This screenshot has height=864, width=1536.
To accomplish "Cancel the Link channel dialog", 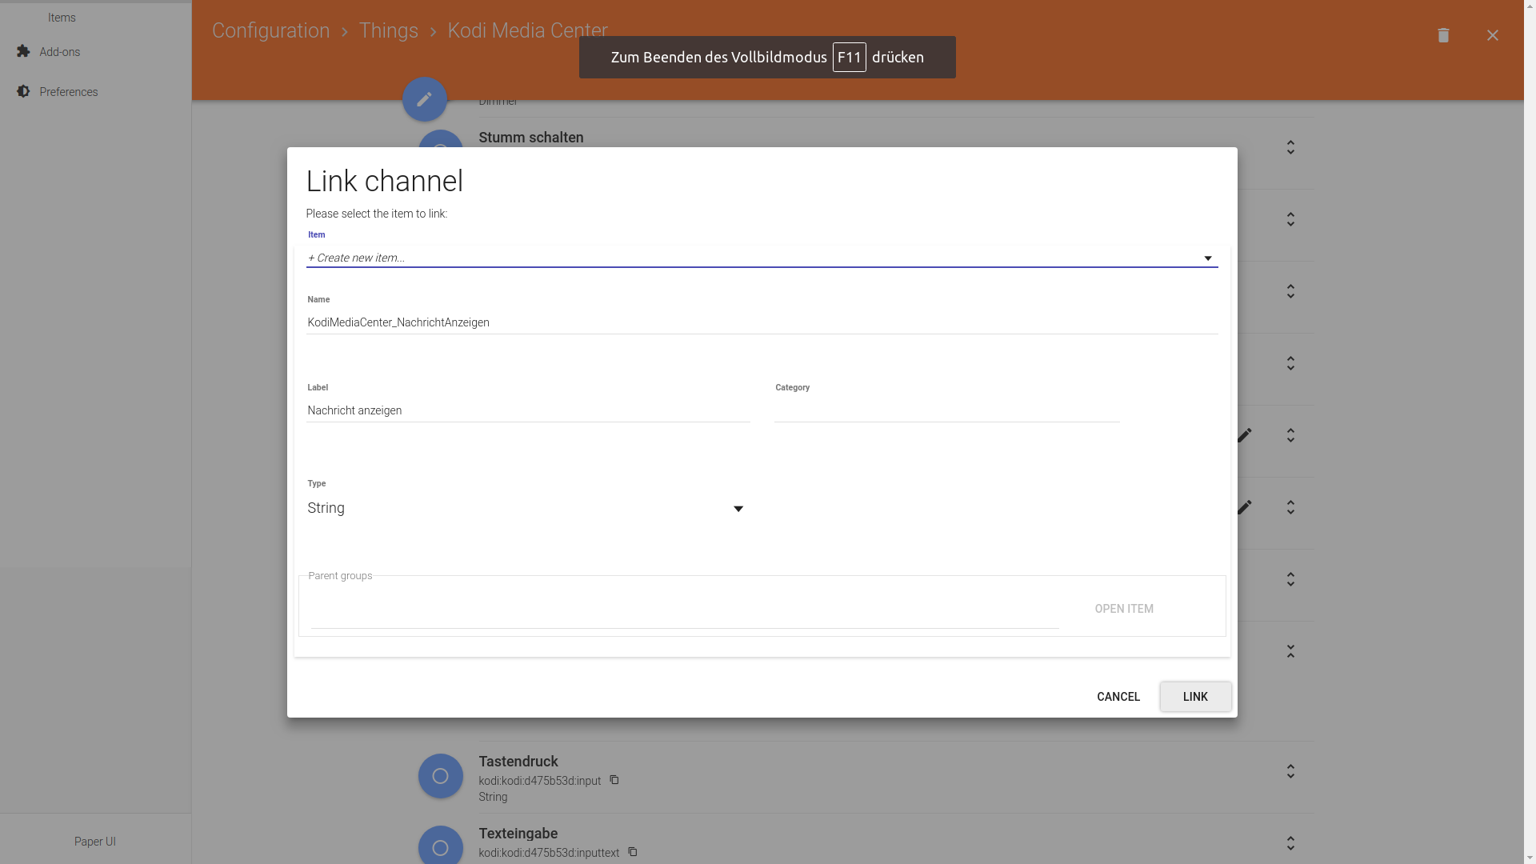I will point(1118,697).
